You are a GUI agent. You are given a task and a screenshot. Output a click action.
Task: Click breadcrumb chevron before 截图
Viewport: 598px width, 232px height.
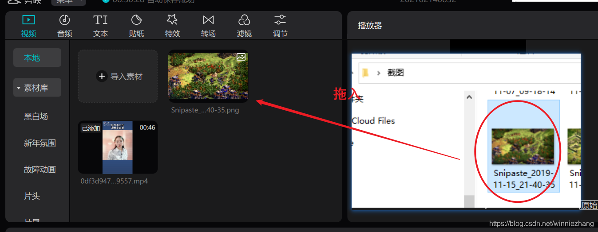pos(379,73)
